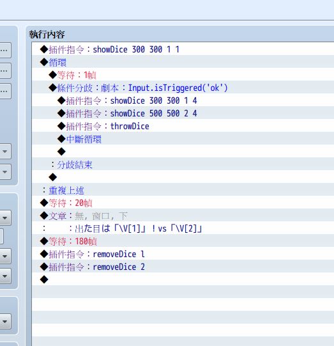Select the removeDice 1 plugin command
The image size is (334, 346).
pos(183,254)
